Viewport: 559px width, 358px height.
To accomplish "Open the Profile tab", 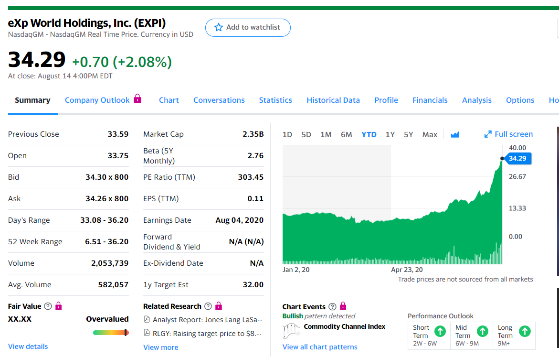I will tap(386, 100).
